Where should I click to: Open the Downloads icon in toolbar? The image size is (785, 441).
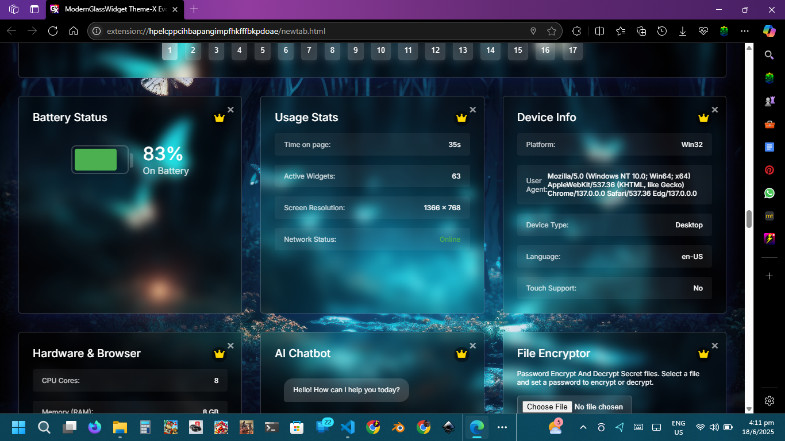pos(683,31)
